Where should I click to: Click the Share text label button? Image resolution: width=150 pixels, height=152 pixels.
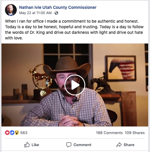pos(129,145)
